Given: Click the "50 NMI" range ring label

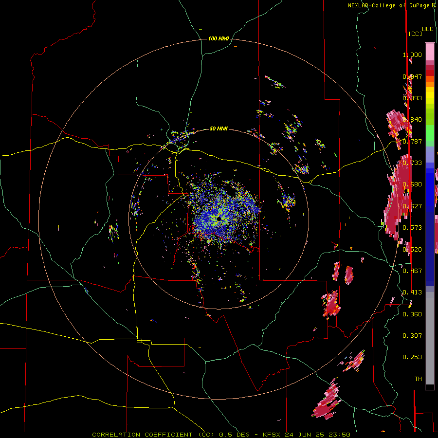Looking at the screenshot, I should [219, 128].
